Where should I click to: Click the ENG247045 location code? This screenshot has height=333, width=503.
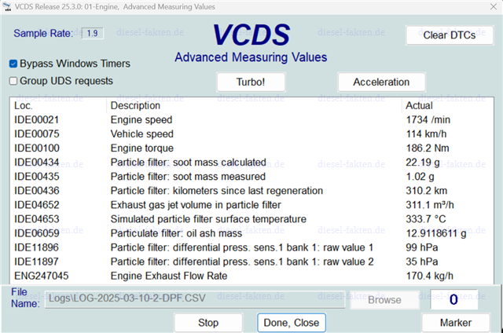coord(42,276)
